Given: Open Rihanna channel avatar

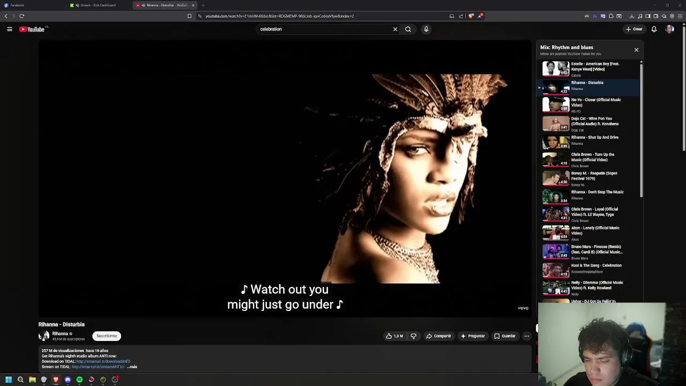Looking at the screenshot, I should (44, 336).
